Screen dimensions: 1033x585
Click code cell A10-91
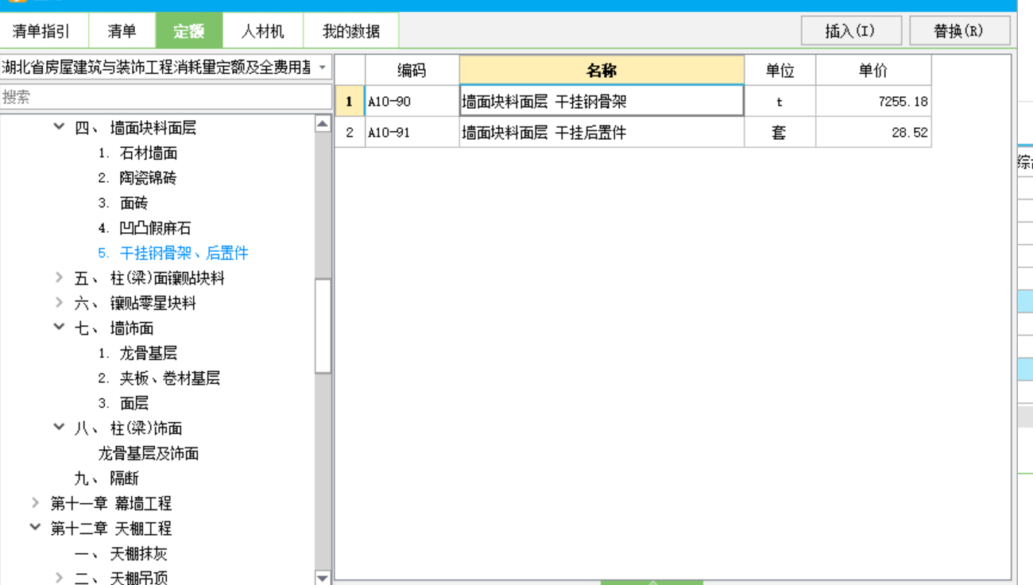(412, 133)
